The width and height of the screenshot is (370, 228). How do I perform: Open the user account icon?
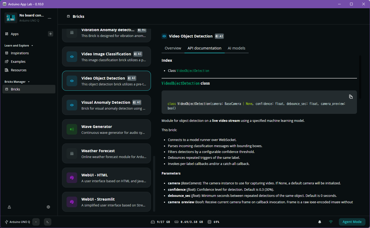point(9,207)
